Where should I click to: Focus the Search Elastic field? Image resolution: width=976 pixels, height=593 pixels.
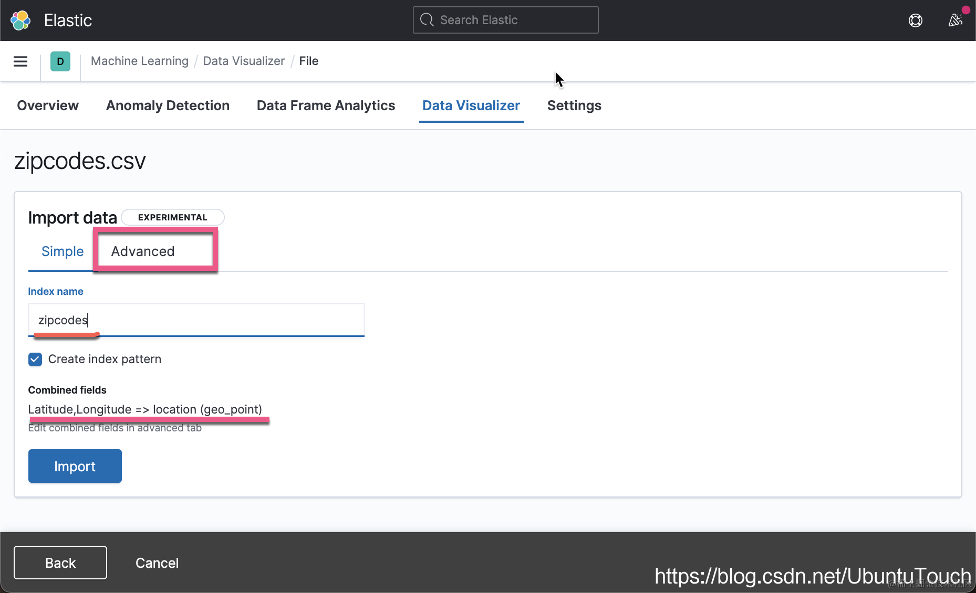(505, 20)
